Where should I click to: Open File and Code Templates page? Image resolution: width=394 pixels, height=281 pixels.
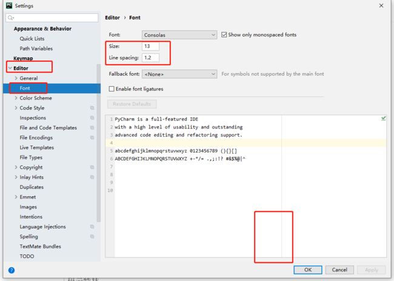[48, 128]
